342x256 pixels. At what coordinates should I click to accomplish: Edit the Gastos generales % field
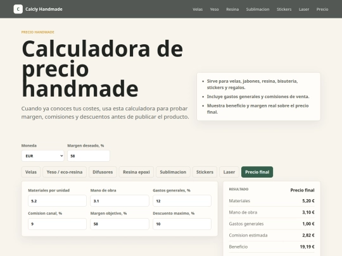pyautogui.click(x=182, y=201)
